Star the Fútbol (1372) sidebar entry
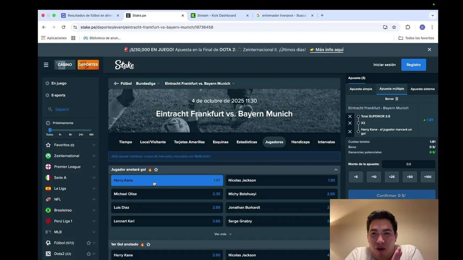 pos(89,243)
